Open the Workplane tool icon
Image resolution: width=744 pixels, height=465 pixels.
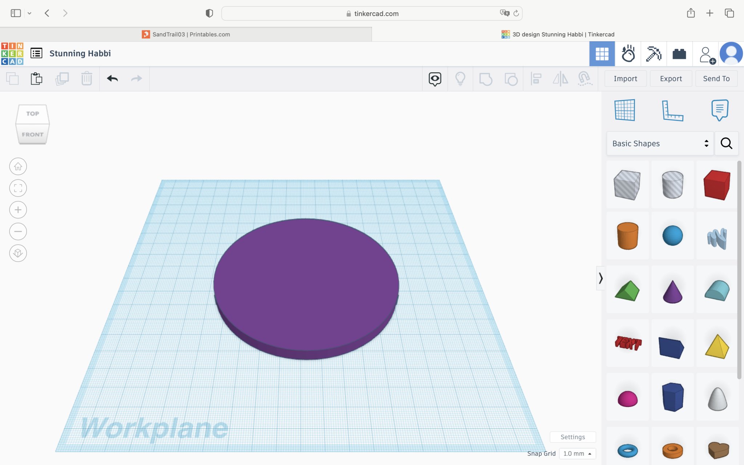point(624,110)
